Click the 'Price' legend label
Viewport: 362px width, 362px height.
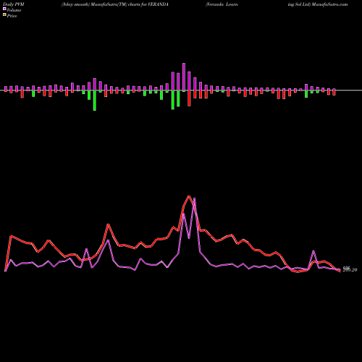(12, 16)
